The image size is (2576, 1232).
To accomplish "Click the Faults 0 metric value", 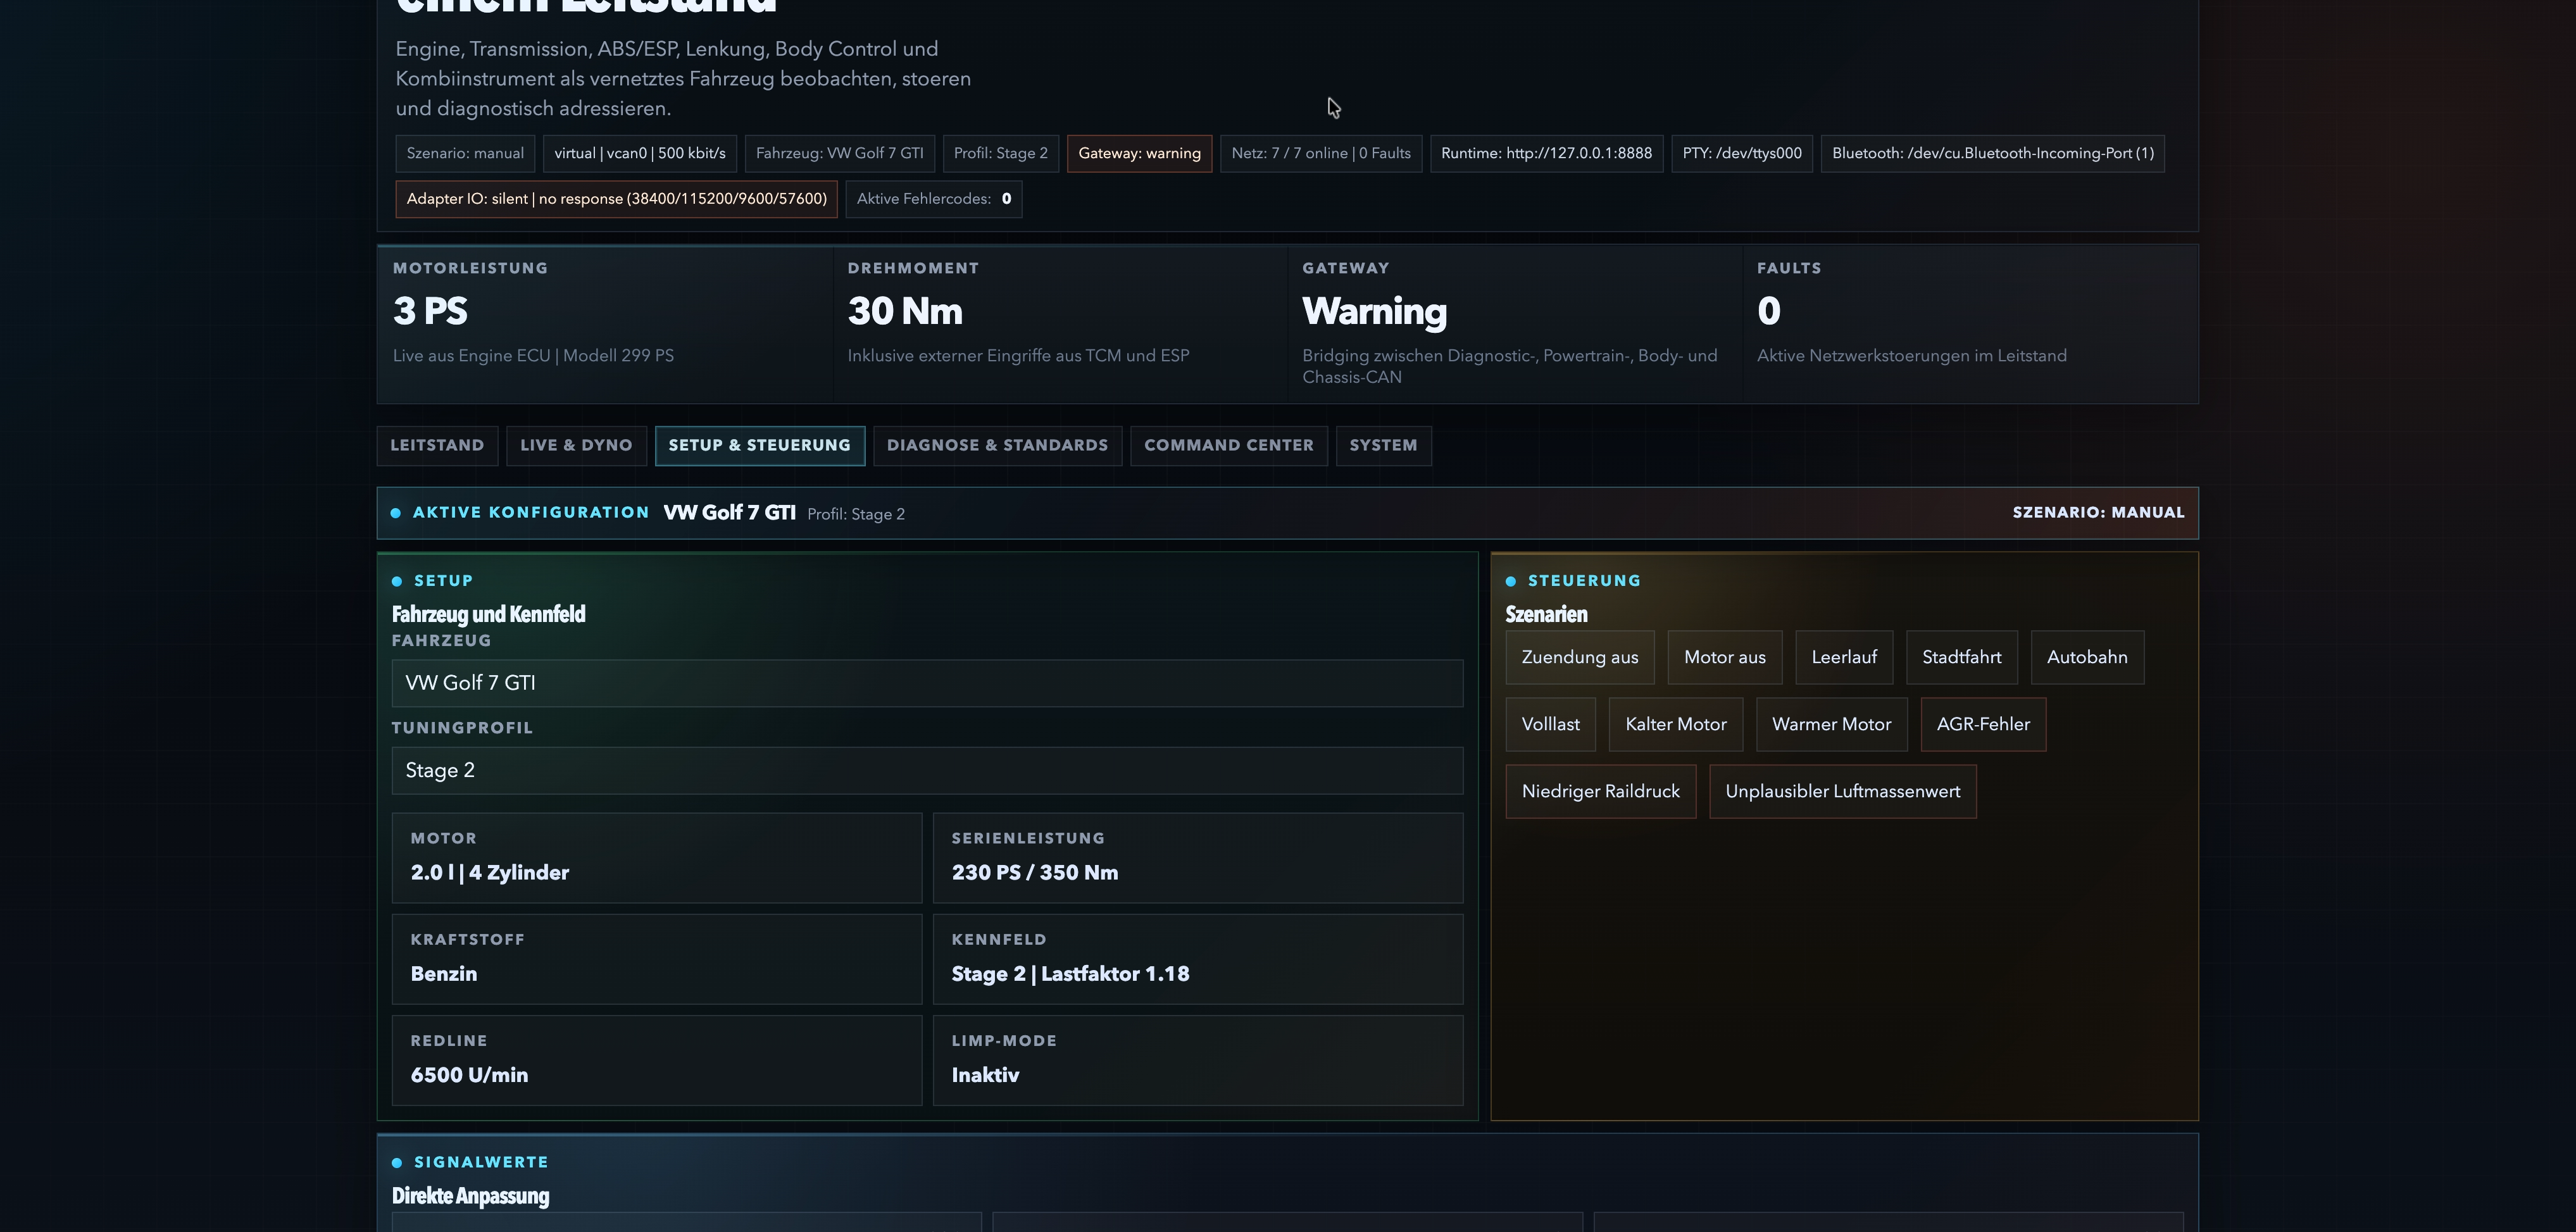I will pos(1769,311).
